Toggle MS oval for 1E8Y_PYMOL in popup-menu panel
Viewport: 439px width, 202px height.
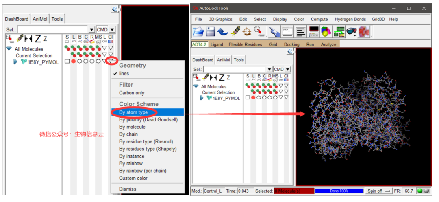[98, 61]
